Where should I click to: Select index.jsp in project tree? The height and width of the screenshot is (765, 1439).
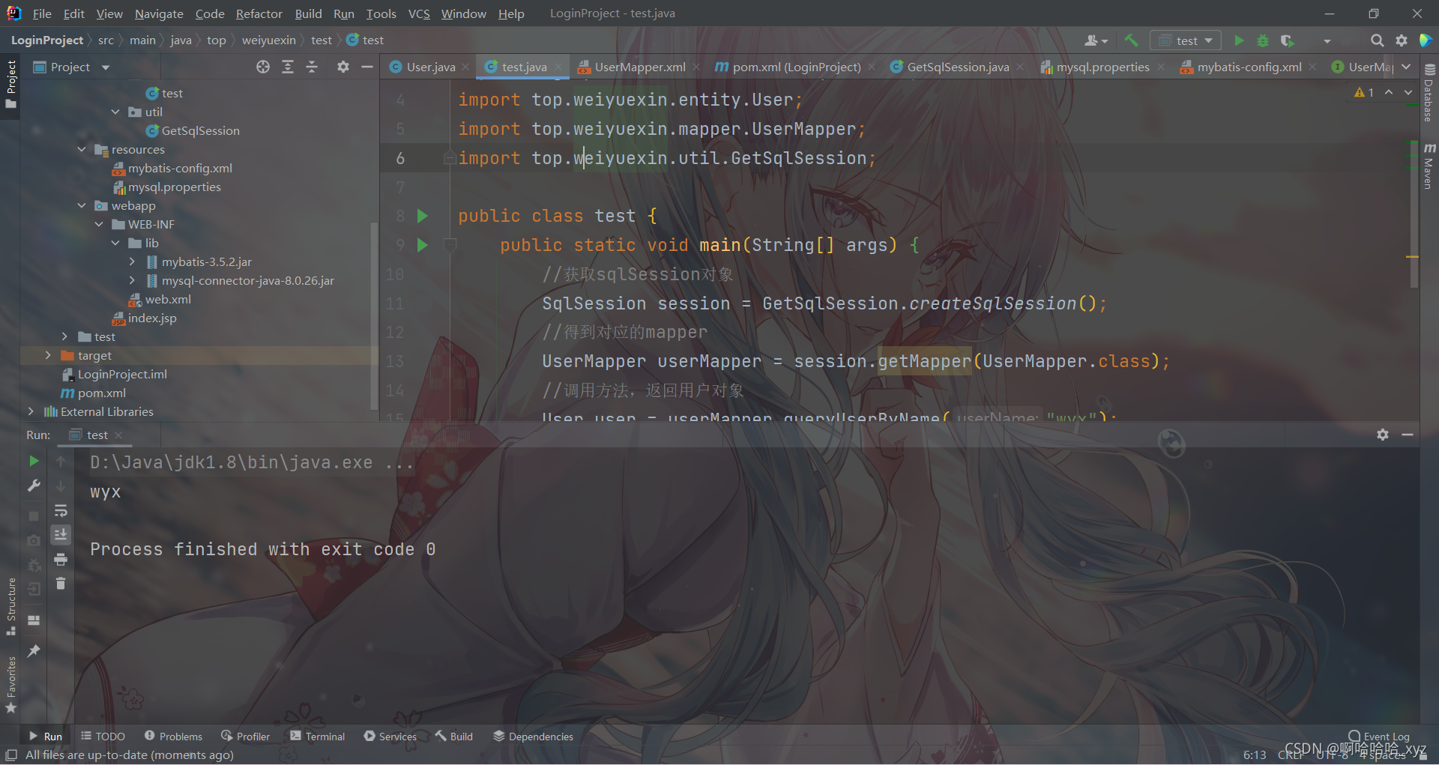pos(144,318)
